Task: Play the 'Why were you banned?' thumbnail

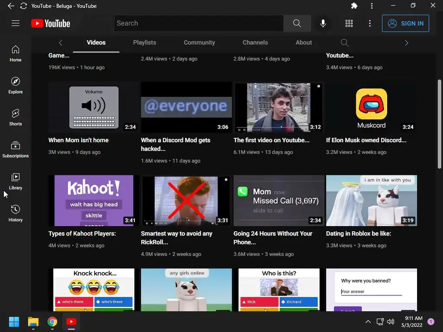Action: click(x=372, y=290)
